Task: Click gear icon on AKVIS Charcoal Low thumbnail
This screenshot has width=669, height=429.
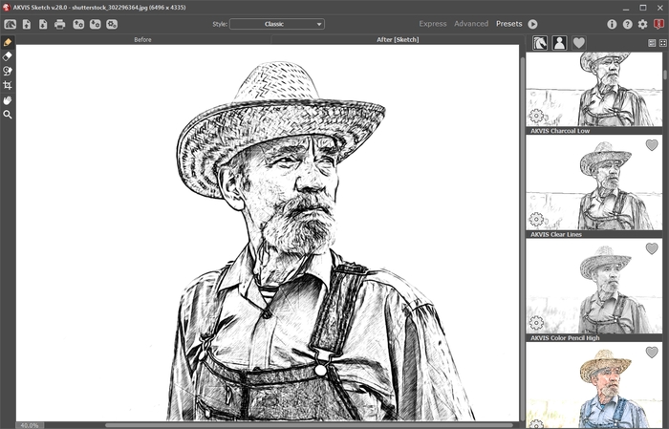Action: 536,116
